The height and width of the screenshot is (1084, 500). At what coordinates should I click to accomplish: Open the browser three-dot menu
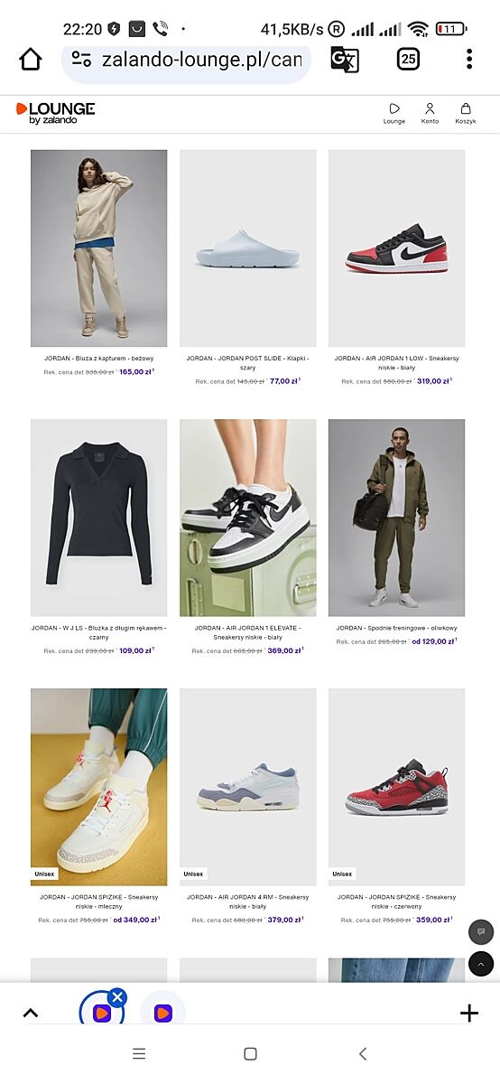point(469,60)
